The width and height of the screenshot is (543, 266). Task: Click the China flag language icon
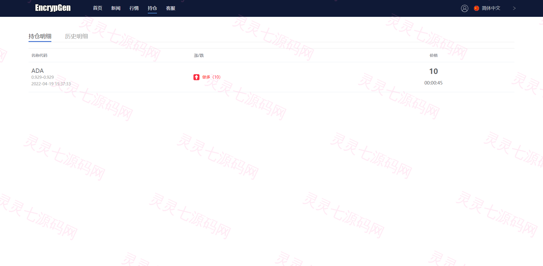point(476,8)
